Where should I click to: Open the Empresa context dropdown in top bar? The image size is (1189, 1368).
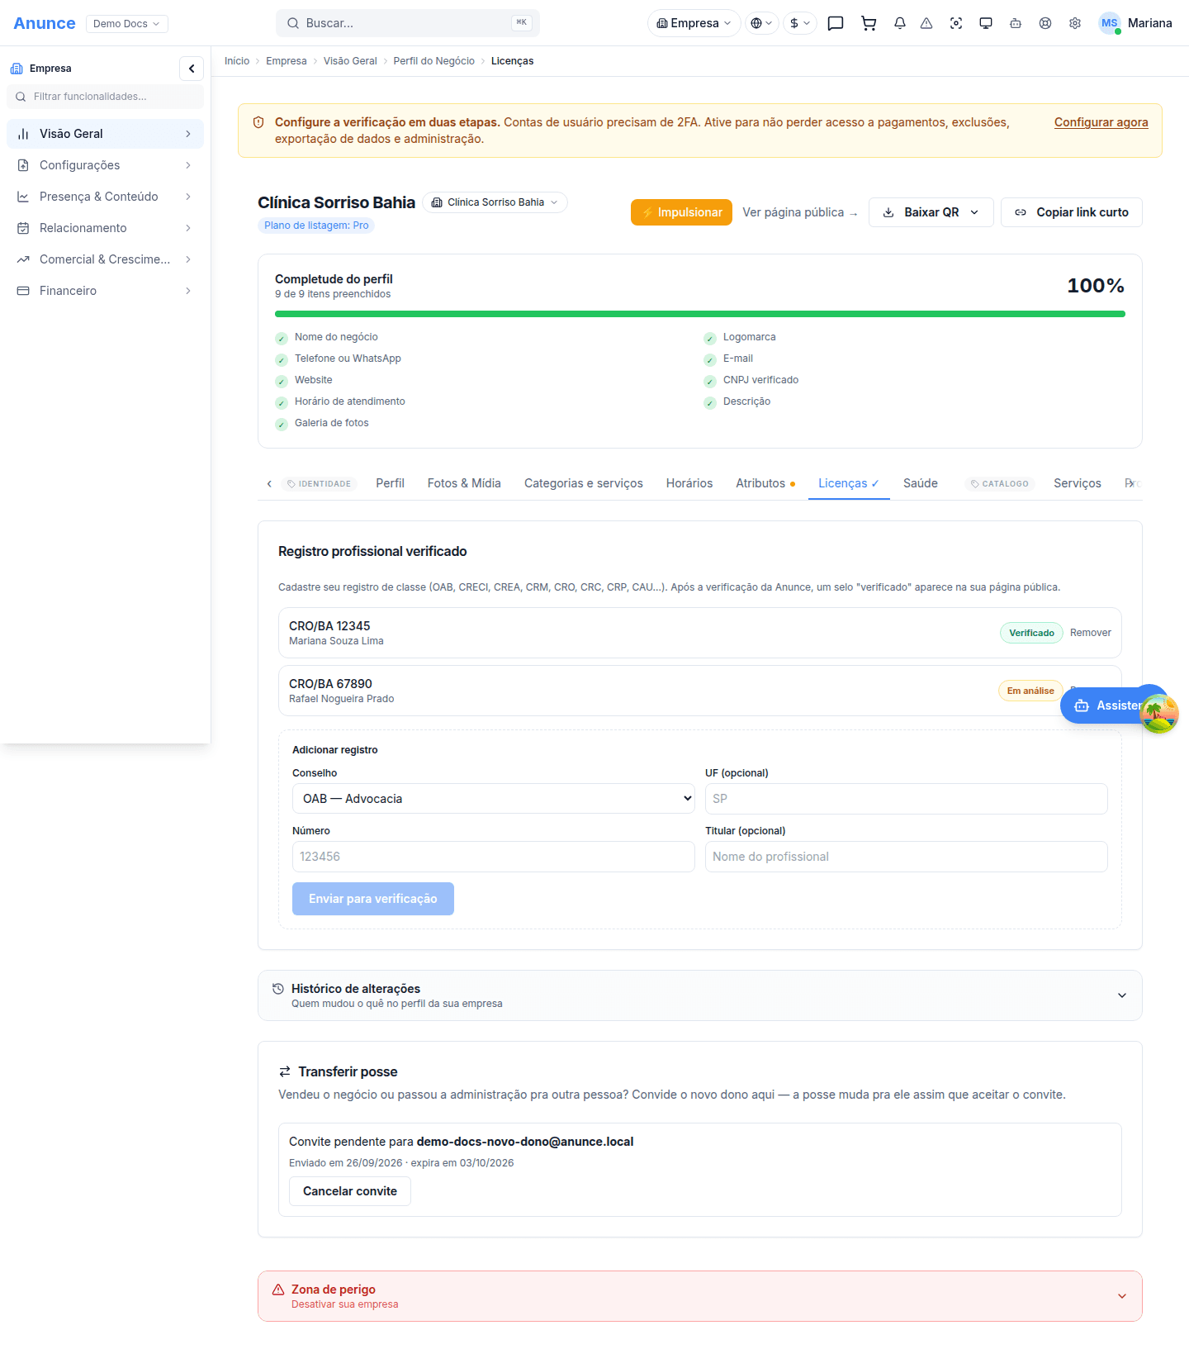pyautogui.click(x=694, y=23)
